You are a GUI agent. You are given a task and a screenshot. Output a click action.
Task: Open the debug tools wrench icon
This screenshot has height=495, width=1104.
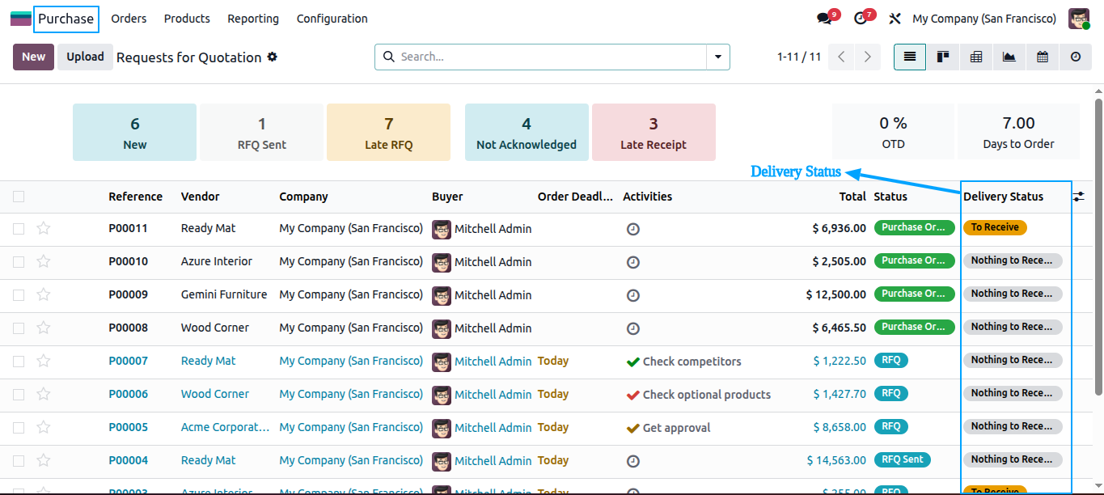895,19
